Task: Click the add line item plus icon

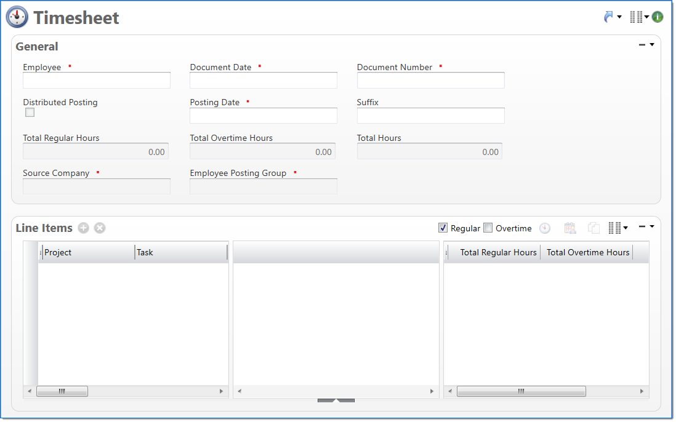Action: pos(83,228)
